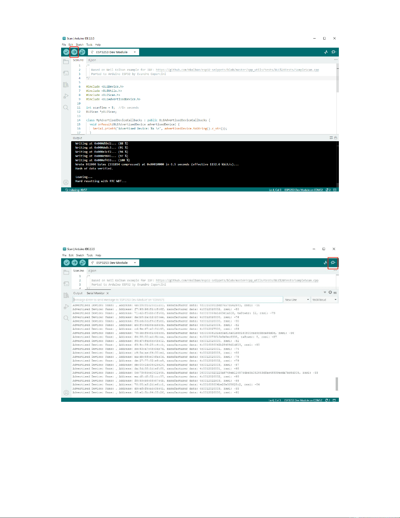Click Upload arrow button in upper Arduino window
This screenshot has height=518, width=400.
point(74,52)
